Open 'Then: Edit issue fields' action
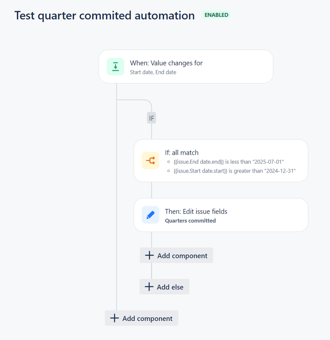Image resolution: width=330 pixels, height=340 pixels. 196,211
